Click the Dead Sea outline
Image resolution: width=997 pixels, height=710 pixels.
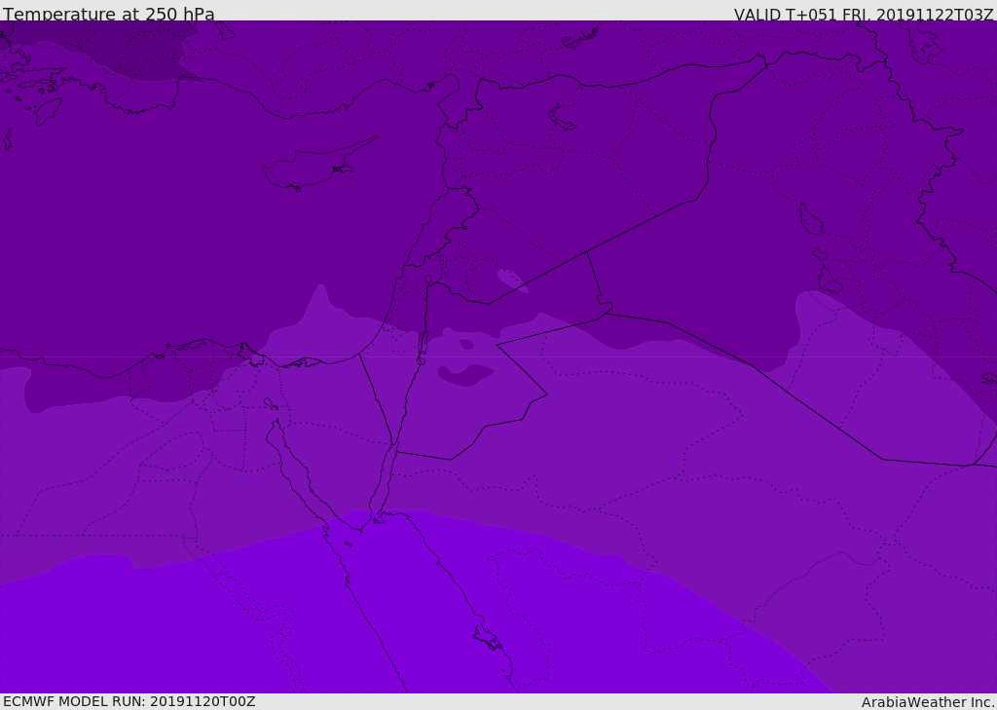(x=423, y=346)
